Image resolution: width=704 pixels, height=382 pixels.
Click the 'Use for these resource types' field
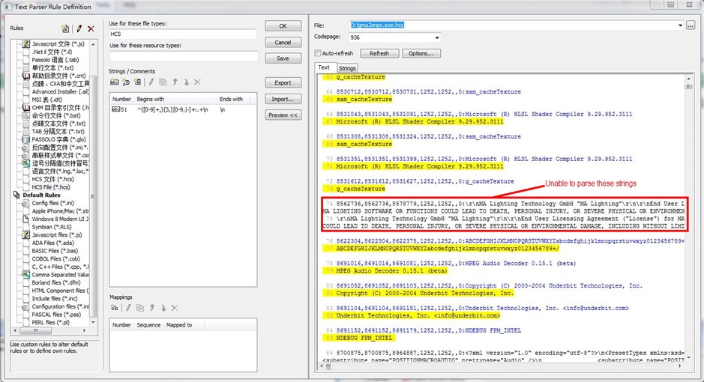pyautogui.click(x=183, y=56)
